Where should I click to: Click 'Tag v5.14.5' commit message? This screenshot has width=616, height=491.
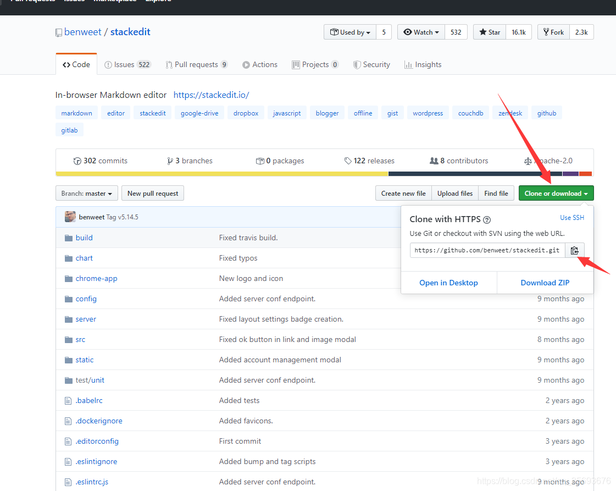122,217
